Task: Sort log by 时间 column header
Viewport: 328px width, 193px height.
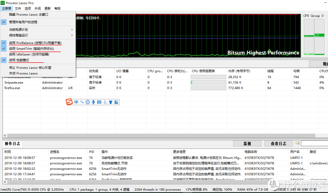Action: tap(26, 152)
